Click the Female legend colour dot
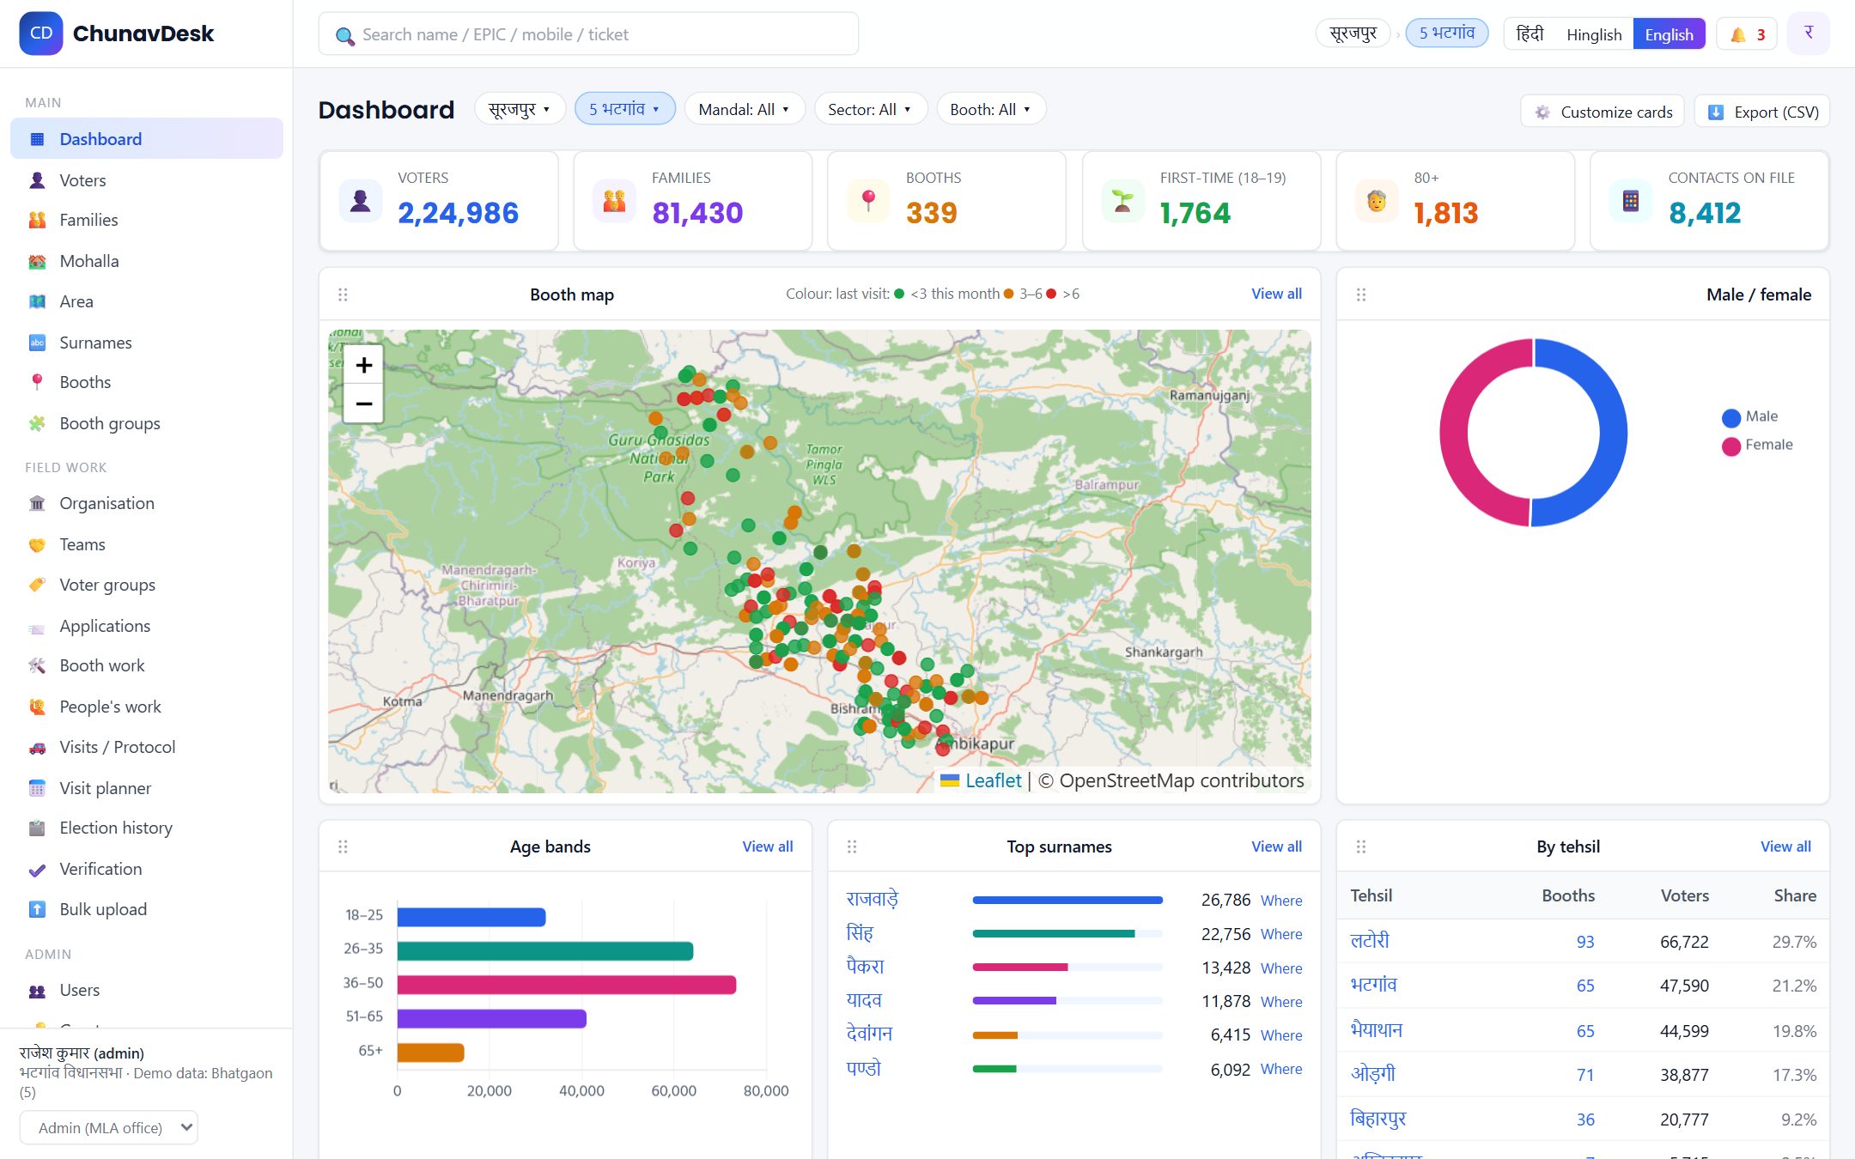Image resolution: width=1855 pixels, height=1159 pixels. (1731, 446)
